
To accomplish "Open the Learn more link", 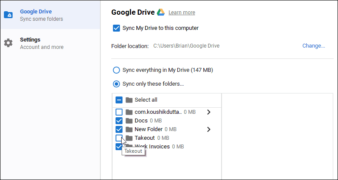I will 182,13.
